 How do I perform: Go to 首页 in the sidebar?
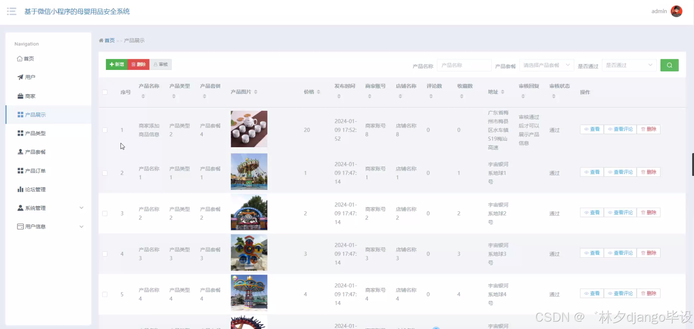49,59
